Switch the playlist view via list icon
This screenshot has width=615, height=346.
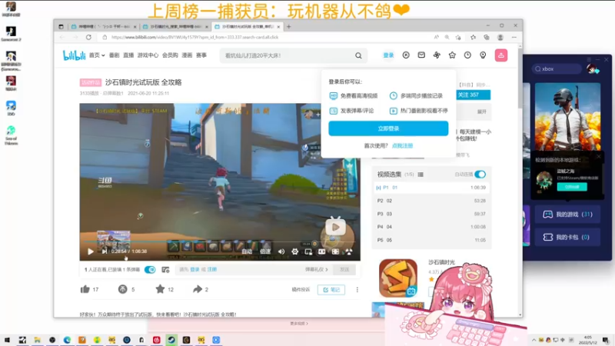click(x=421, y=175)
